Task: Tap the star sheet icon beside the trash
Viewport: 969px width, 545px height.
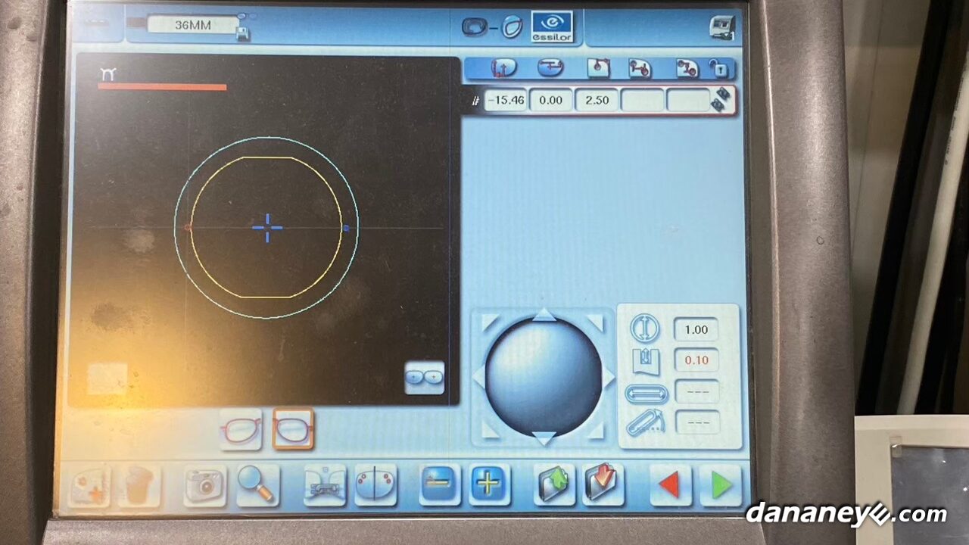Action: tap(89, 486)
